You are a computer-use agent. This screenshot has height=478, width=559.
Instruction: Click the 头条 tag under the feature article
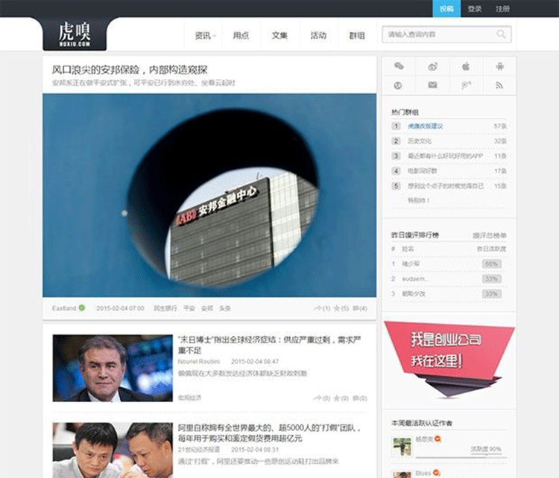pyautogui.click(x=224, y=308)
